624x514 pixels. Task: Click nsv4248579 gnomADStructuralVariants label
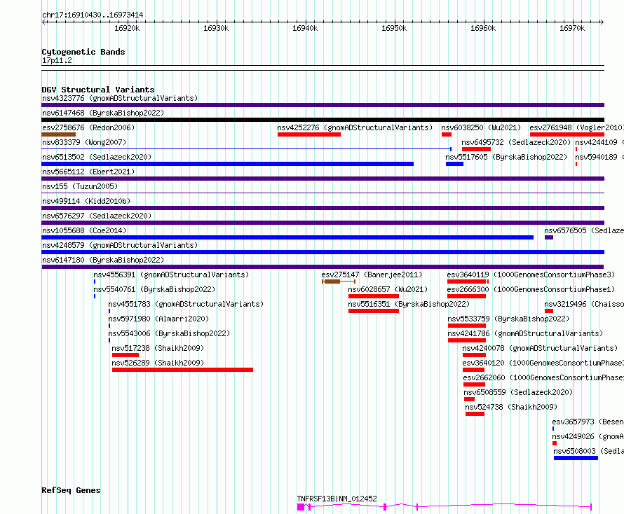120,245
